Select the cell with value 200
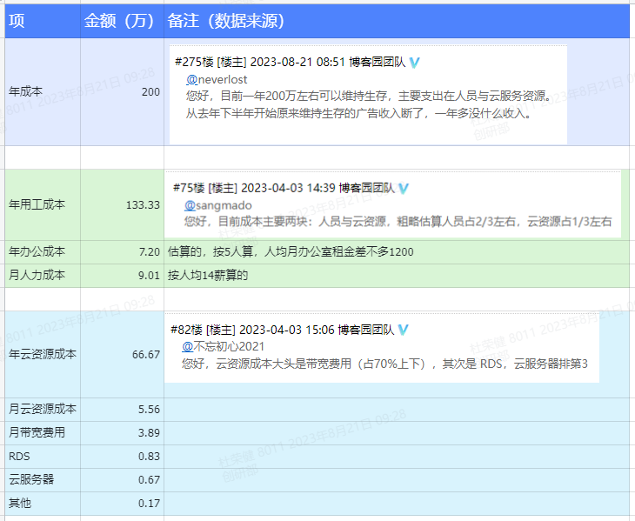 [123, 92]
